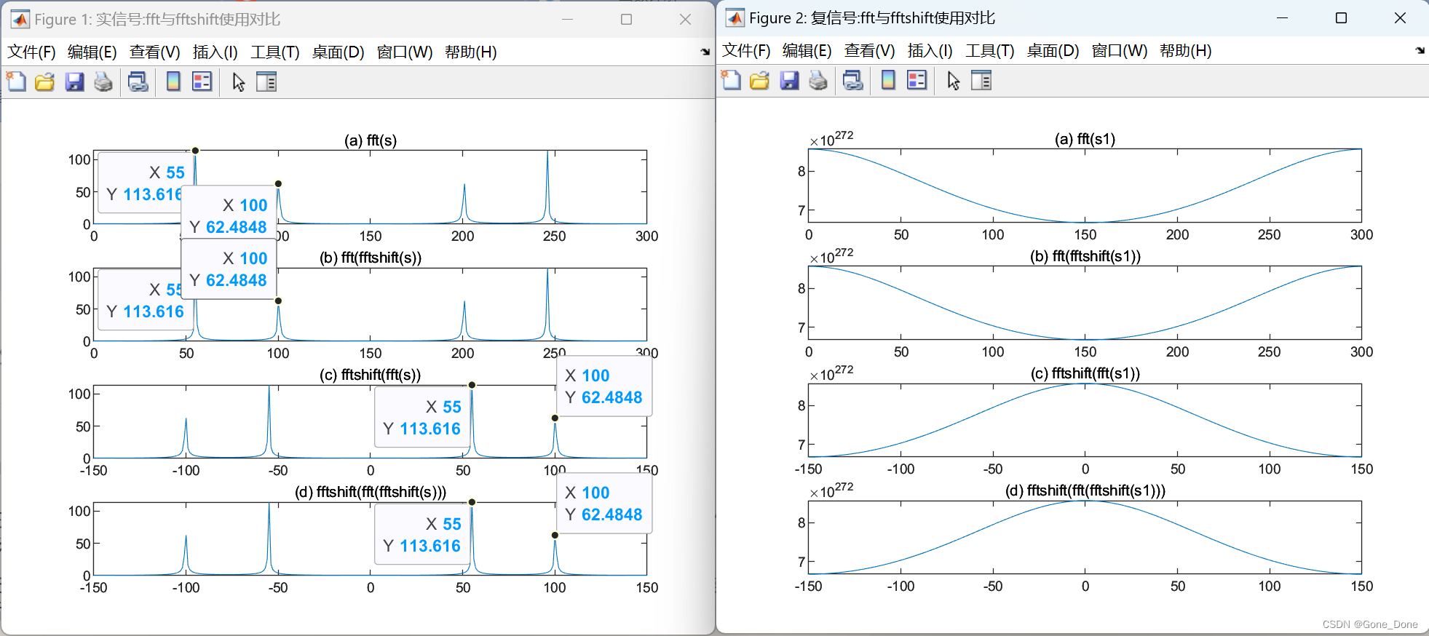Click Open File icon in Figure 1
This screenshot has width=1429, height=636.
45,82
